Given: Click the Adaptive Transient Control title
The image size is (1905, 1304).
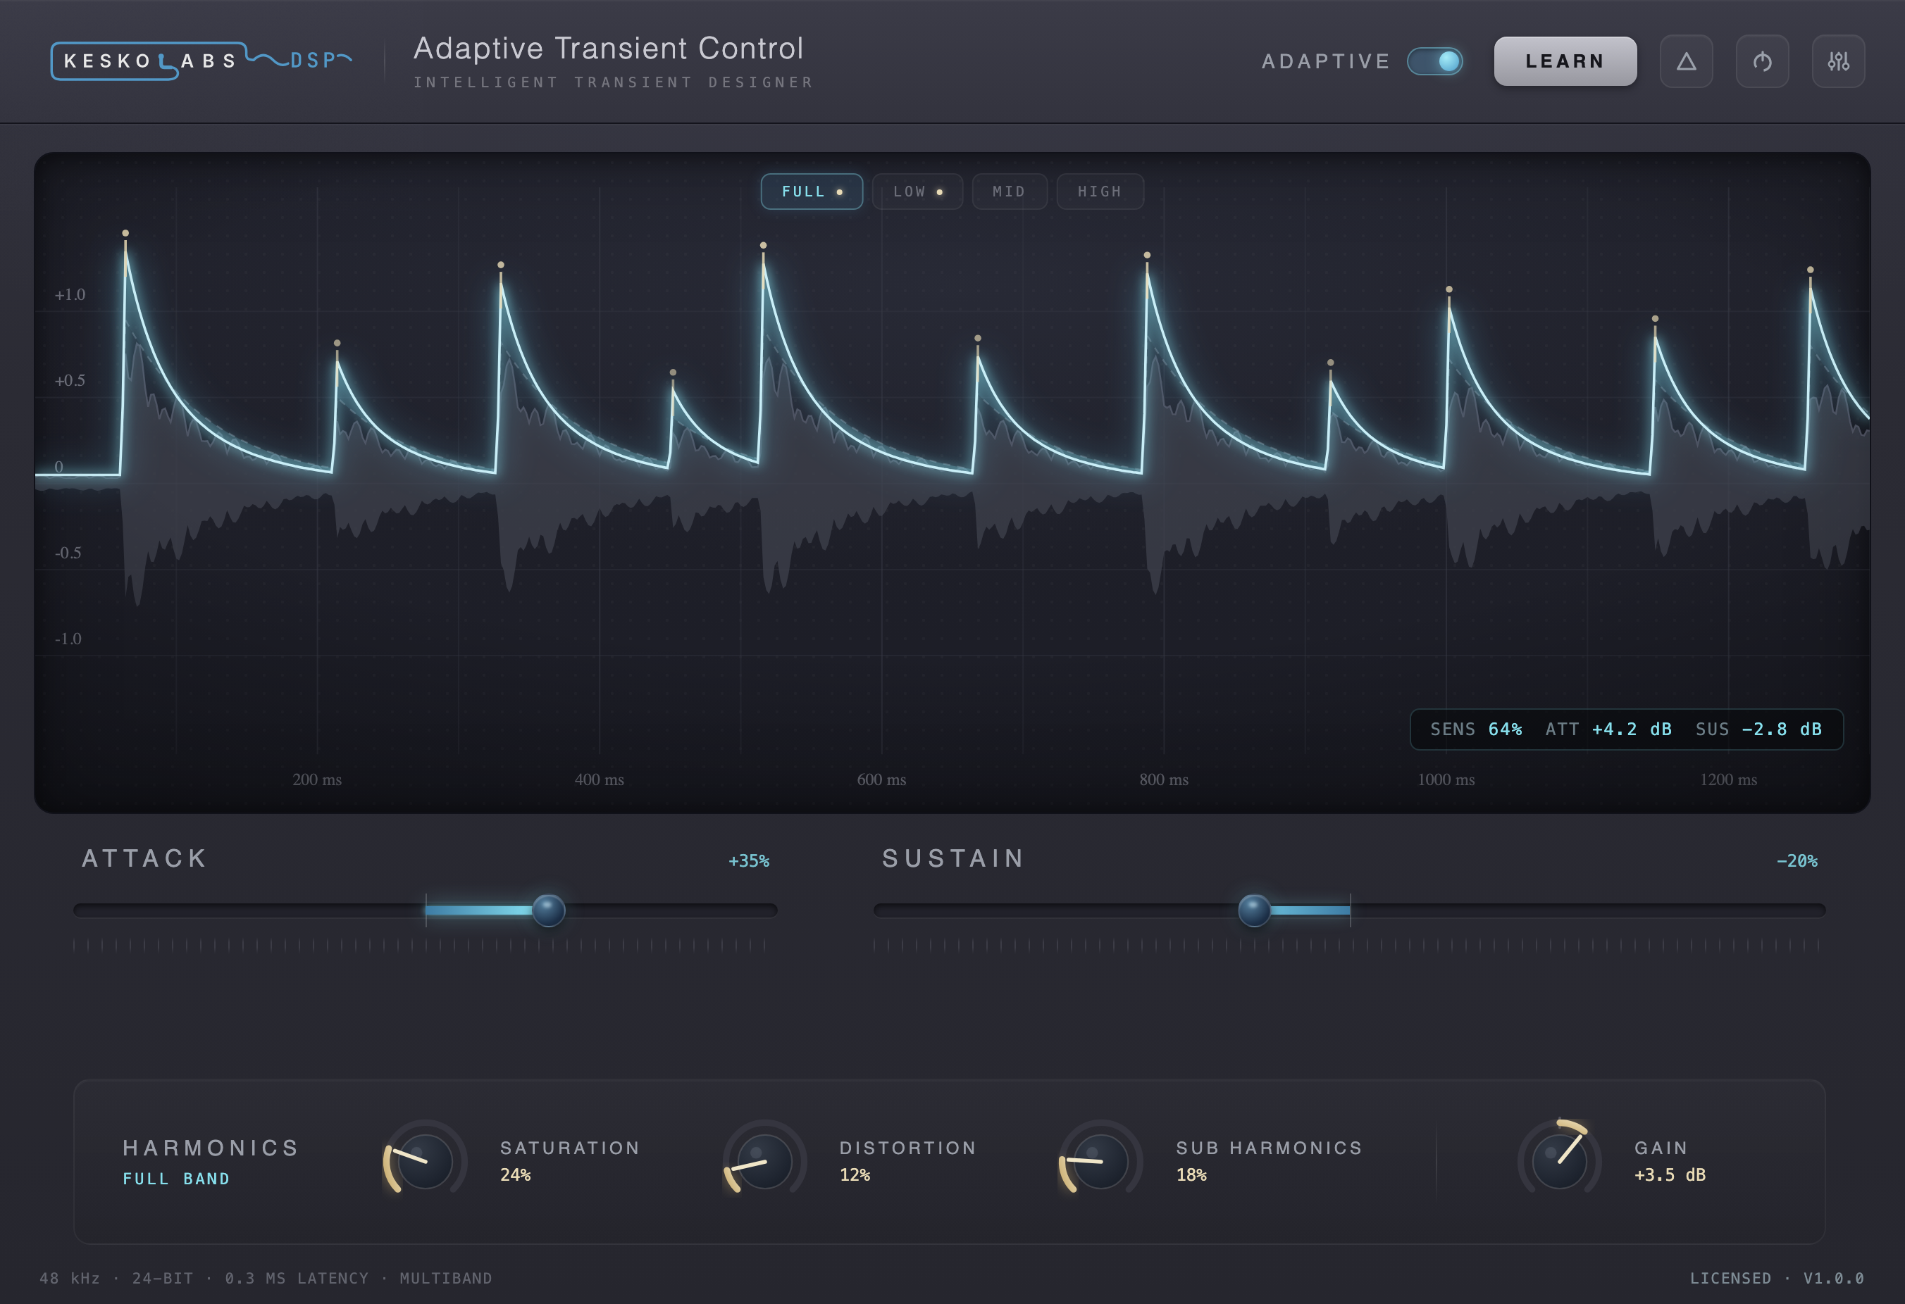Looking at the screenshot, I should [608, 49].
